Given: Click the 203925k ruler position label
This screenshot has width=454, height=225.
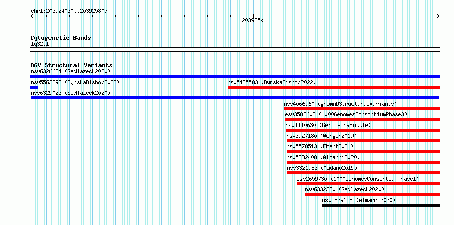Looking at the screenshot, I should (253, 20).
